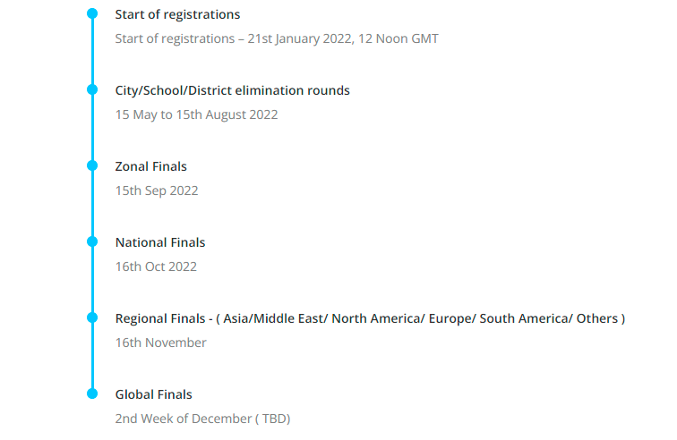Image resolution: width=677 pixels, height=440 pixels.
Task: Select the '16th November' date text
Action: point(160,343)
